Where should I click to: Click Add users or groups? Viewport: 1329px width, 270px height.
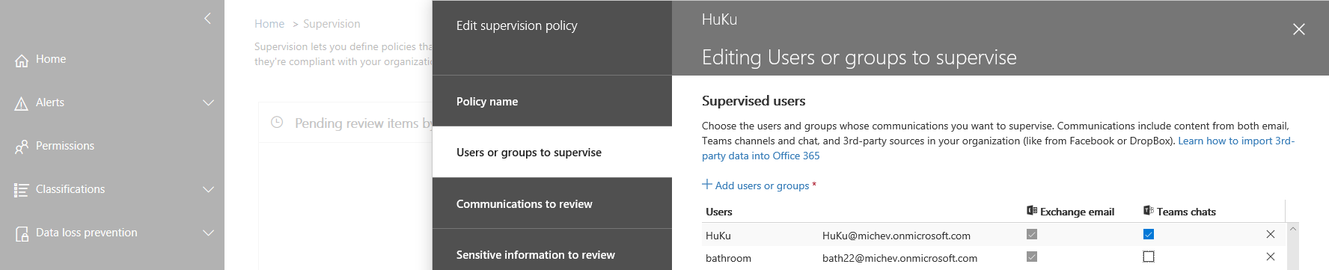pos(762,185)
